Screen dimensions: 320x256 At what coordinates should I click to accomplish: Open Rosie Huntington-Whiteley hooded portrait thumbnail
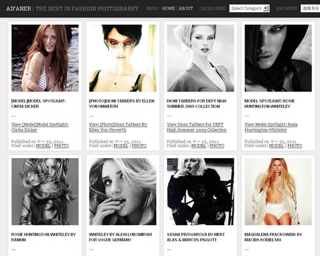pyautogui.click(x=278, y=58)
